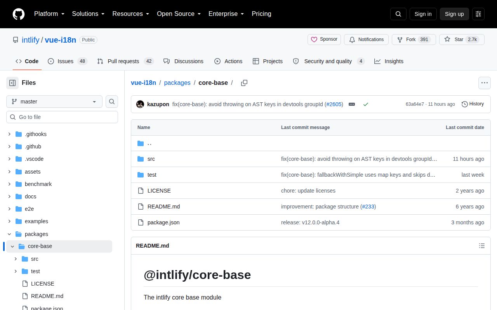The height and width of the screenshot is (310, 497).
Task: Expand the benchmark folder chevron
Action: [x=9, y=184]
